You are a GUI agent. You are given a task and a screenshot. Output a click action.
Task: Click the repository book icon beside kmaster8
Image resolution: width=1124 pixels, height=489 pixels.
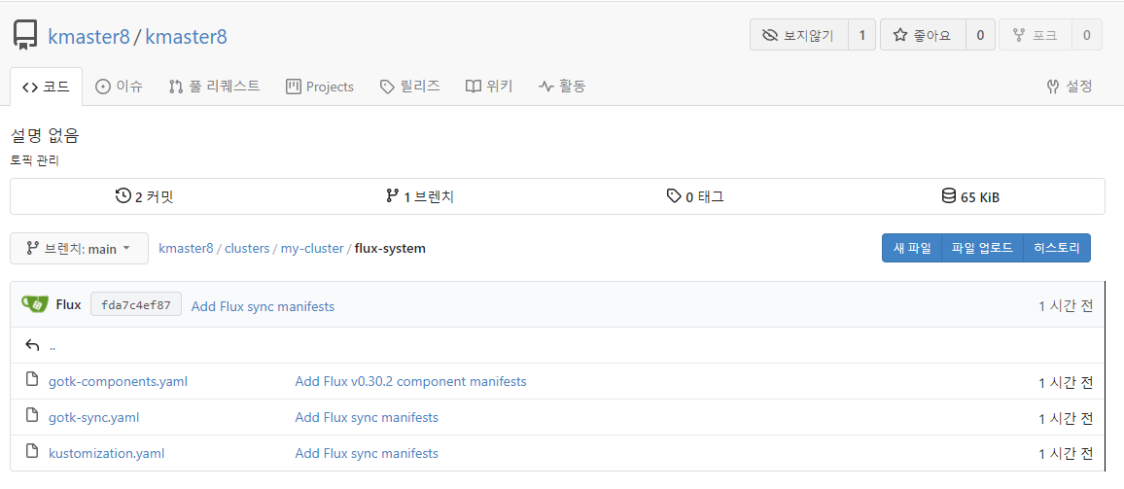(x=25, y=36)
